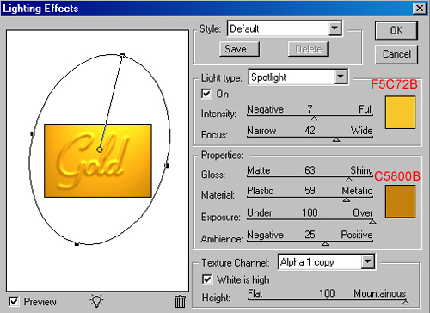430x313 pixels.
Task: Click the new light bulb icon
Action: tap(96, 301)
